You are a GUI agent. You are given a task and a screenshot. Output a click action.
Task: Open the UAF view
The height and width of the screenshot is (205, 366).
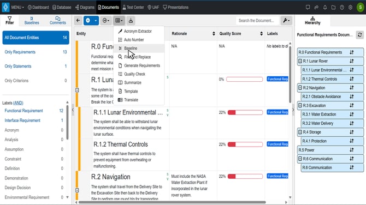(154, 8)
